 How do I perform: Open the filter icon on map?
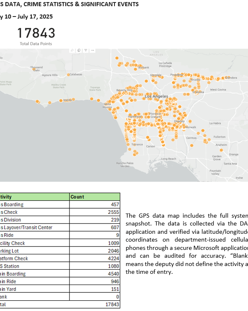86,50
